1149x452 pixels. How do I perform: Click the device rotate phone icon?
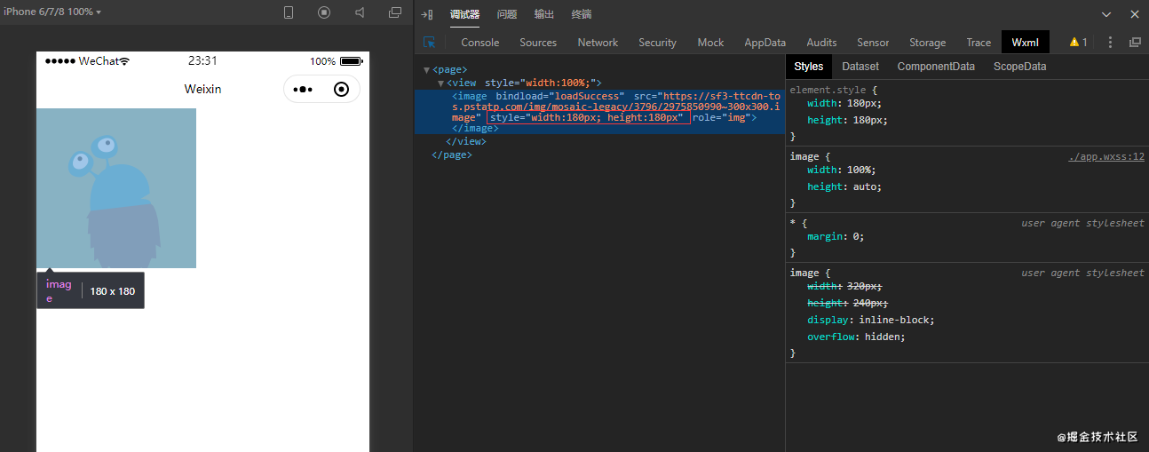tap(289, 12)
